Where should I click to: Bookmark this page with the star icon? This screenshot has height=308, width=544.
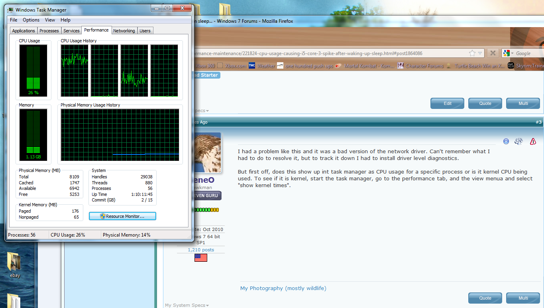pyautogui.click(x=472, y=53)
